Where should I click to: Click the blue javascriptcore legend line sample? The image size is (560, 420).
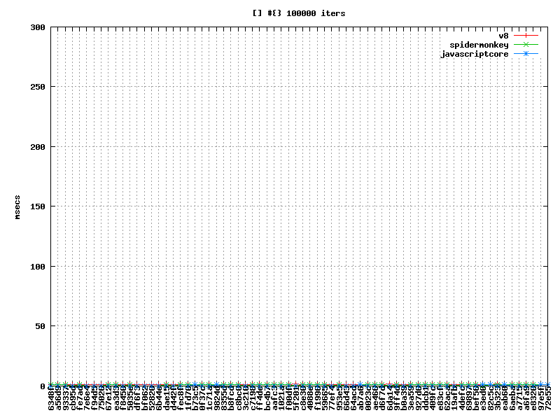click(526, 54)
